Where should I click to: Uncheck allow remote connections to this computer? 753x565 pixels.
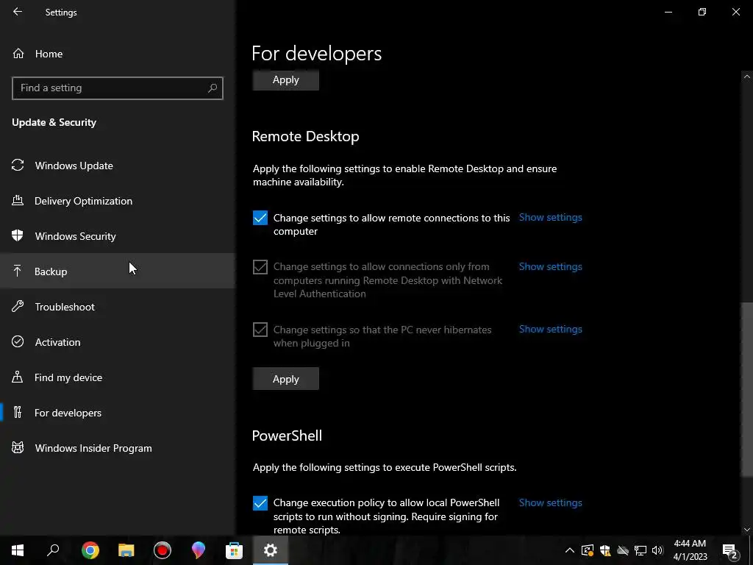point(260,218)
